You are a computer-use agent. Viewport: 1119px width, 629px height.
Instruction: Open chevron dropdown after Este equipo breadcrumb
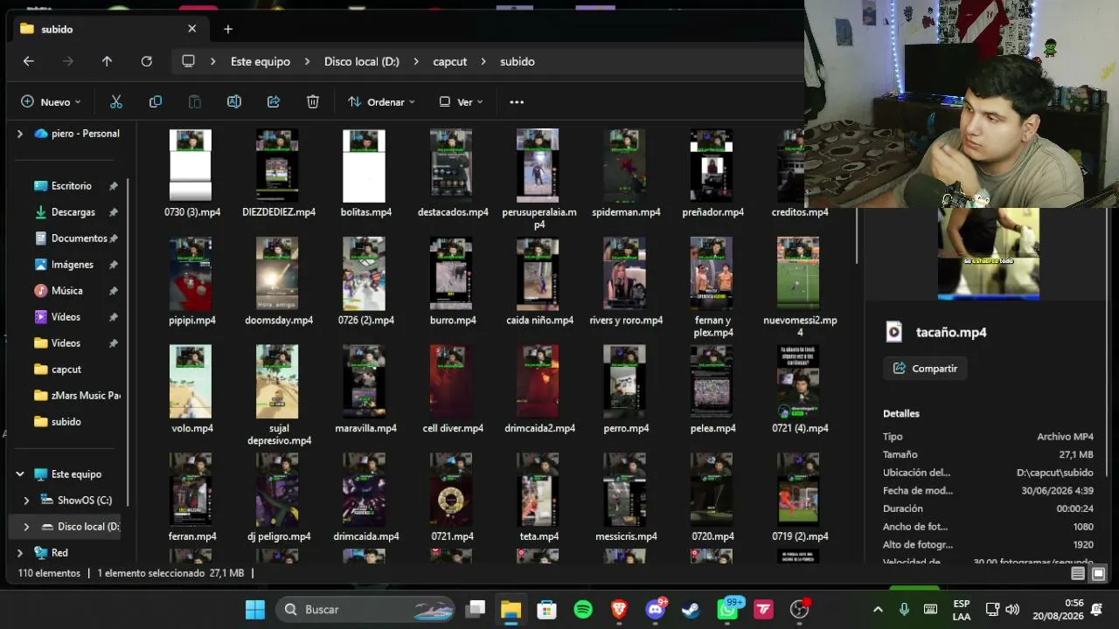(x=308, y=61)
